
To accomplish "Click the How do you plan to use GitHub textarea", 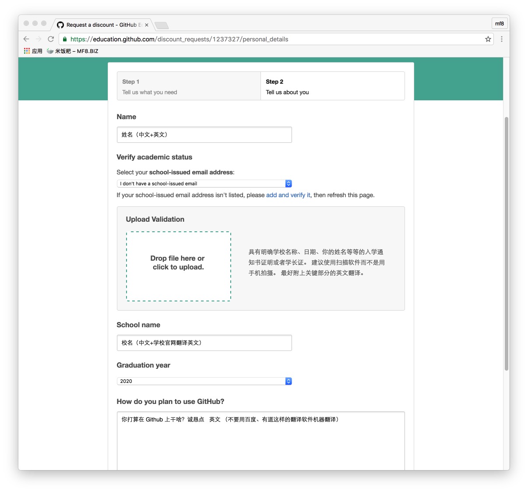I will [x=260, y=440].
